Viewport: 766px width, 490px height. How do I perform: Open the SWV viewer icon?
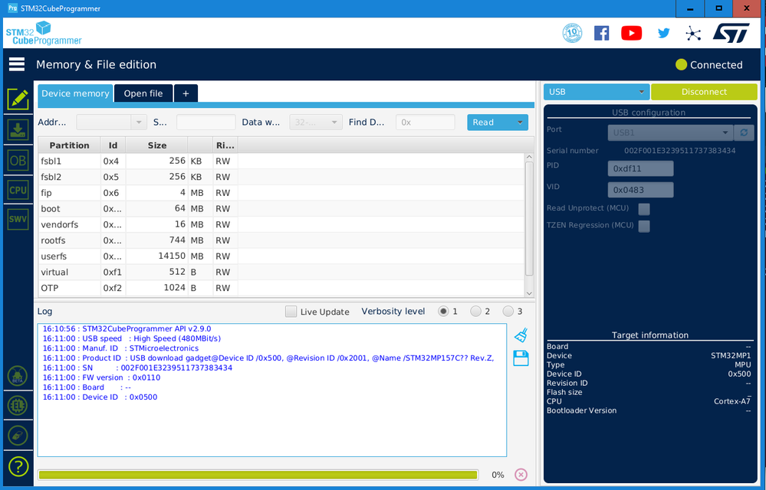point(18,220)
